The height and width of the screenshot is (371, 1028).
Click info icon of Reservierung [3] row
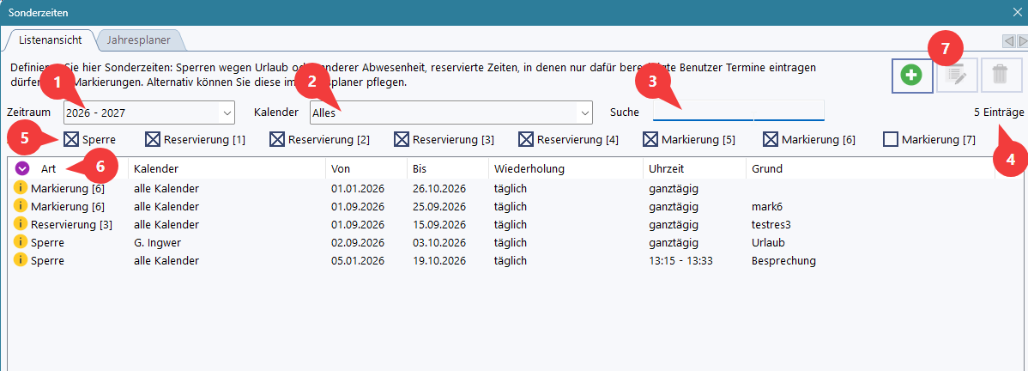point(21,224)
